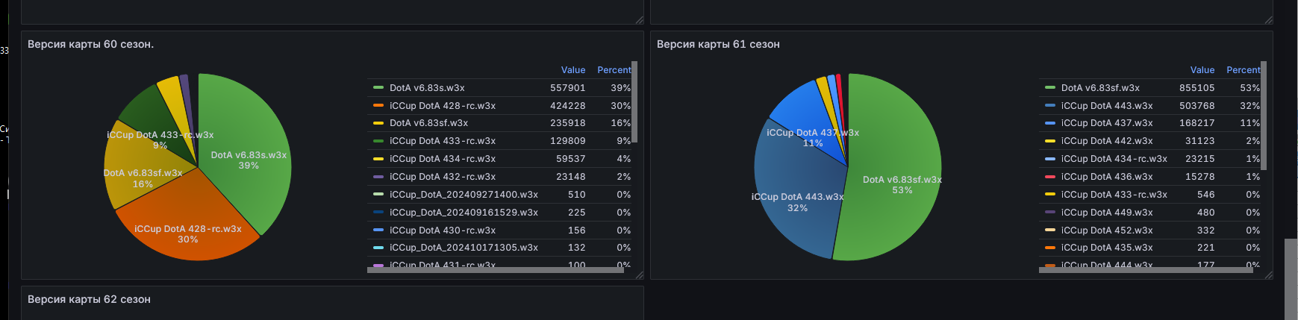Click the season 61 legend horizontal scrollbar
The width and height of the screenshot is (1298, 320).
pyautogui.click(x=1145, y=270)
